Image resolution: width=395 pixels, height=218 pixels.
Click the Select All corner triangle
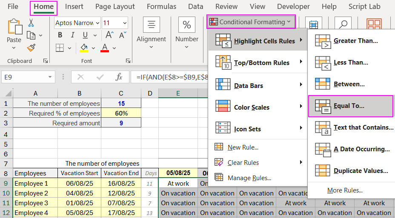[9, 93]
